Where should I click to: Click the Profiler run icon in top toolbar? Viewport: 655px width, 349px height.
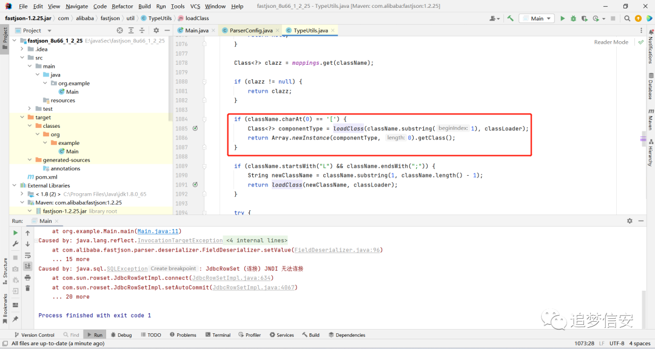[x=596, y=18]
